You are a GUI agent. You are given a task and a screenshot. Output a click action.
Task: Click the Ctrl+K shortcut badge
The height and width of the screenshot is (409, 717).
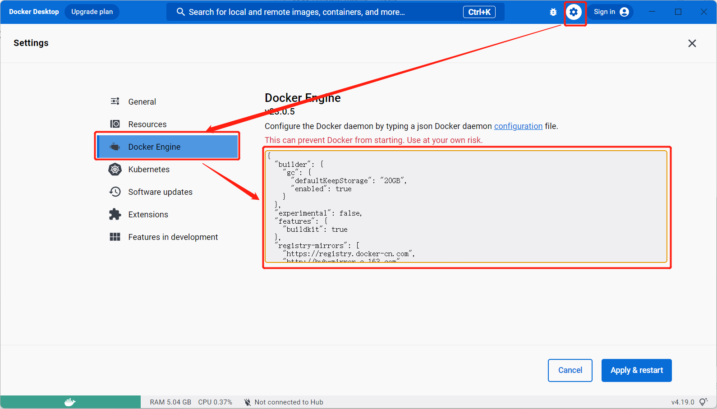click(x=479, y=12)
